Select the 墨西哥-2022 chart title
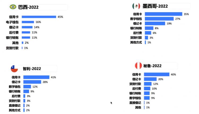 [x=155, y=6]
